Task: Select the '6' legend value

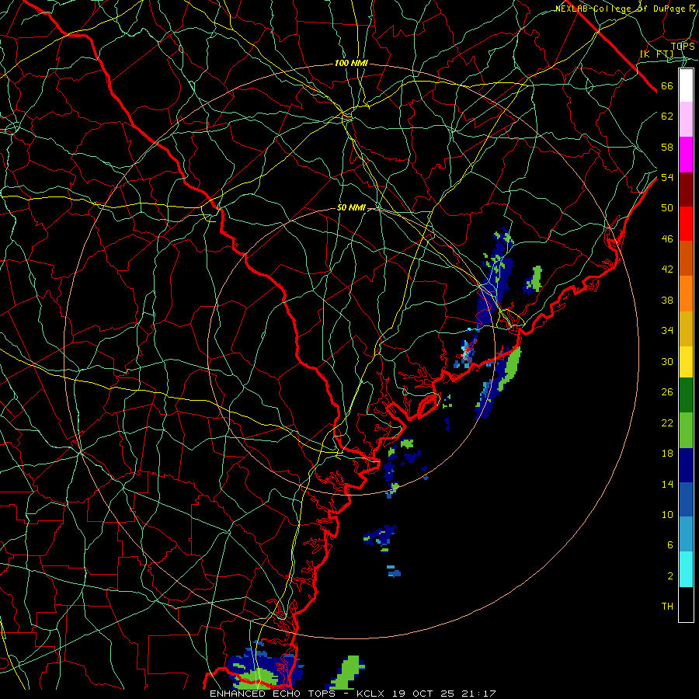Action: click(x=669, y=544)
